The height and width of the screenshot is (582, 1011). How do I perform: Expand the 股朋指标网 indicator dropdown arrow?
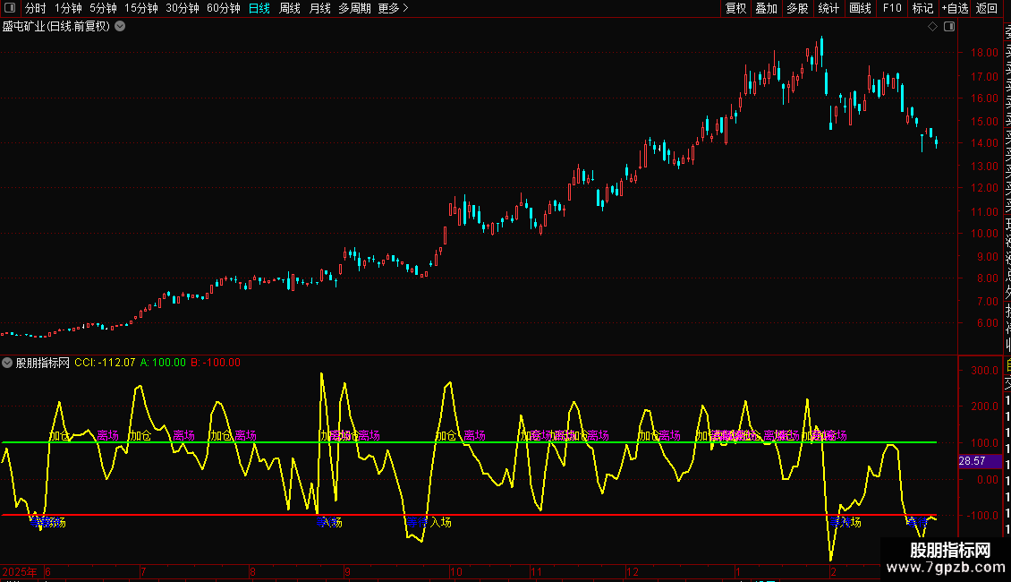click(7, 363)
